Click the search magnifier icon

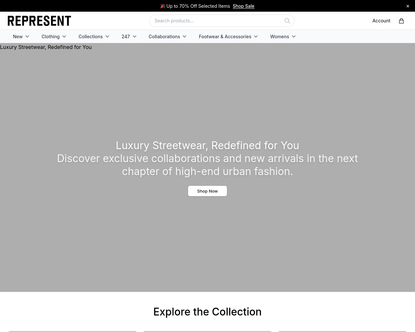tap(287, 21)
